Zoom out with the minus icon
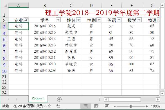 [x=115, y=106]
